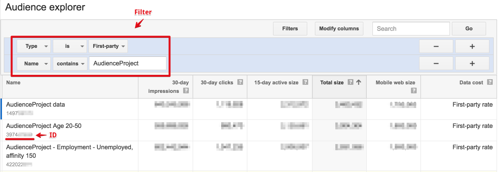Click First-party rate in AudienceProject data row
The height and width of the screenshot is (172, 498).
[x=473, y=105]
